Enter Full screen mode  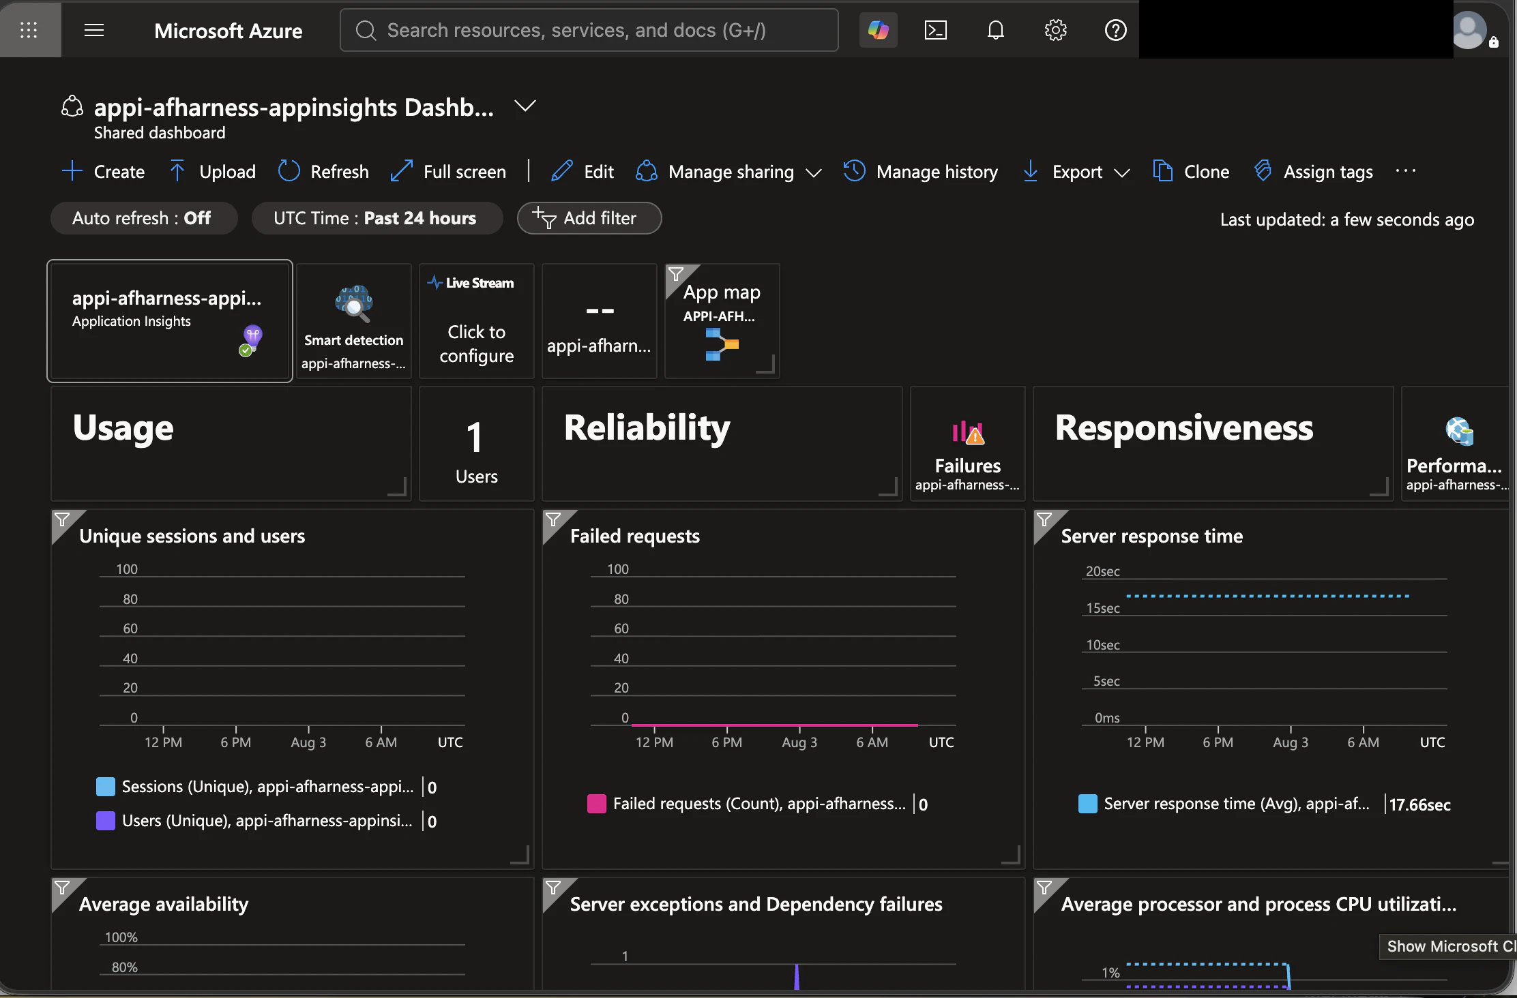[449, 172]
